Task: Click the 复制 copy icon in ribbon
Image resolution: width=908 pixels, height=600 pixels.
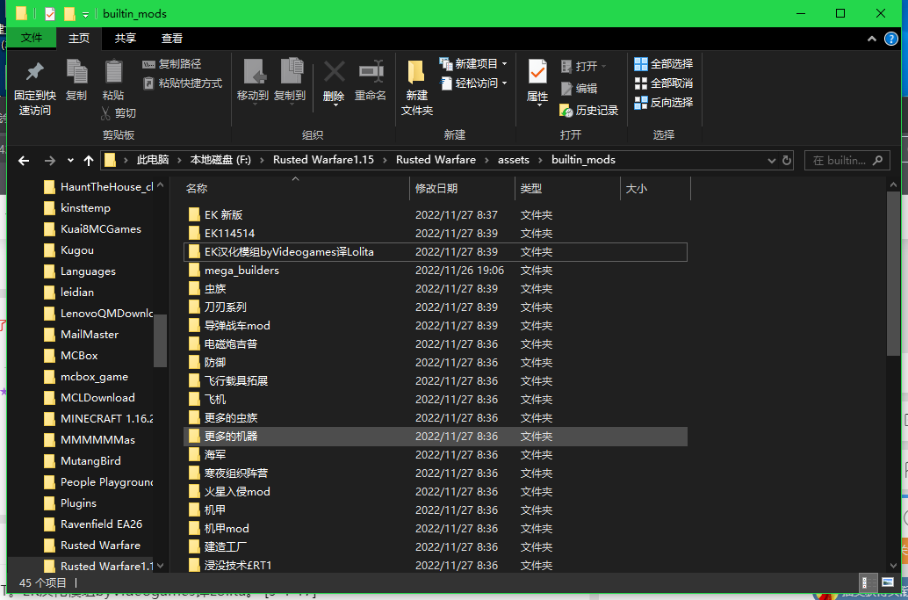Action: [x=76, y=73]
